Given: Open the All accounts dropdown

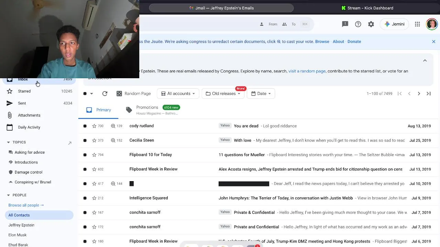Looking at the screenshot, I should coord(178,93).
